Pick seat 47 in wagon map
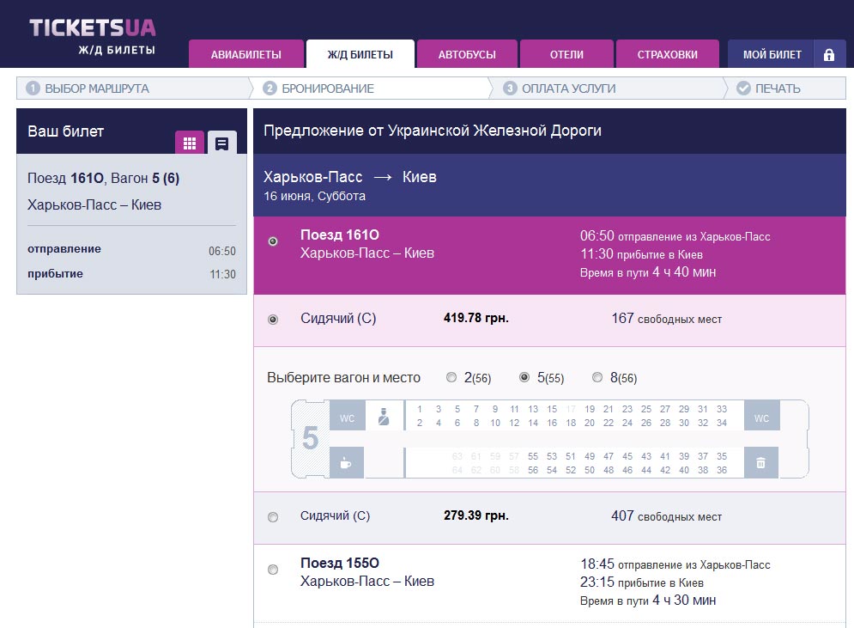The image size is (854, 628). [609, 456]
